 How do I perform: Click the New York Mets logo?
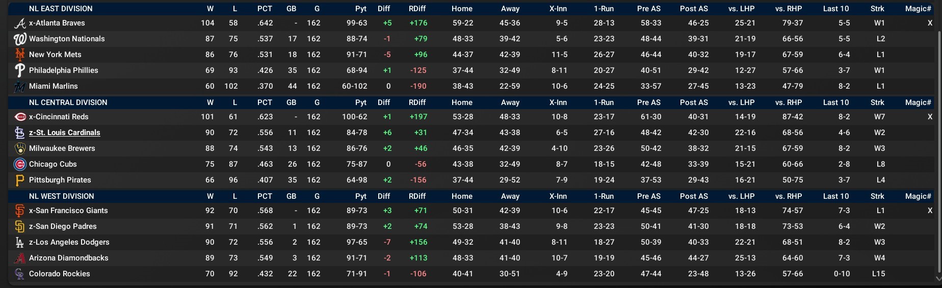20,55
